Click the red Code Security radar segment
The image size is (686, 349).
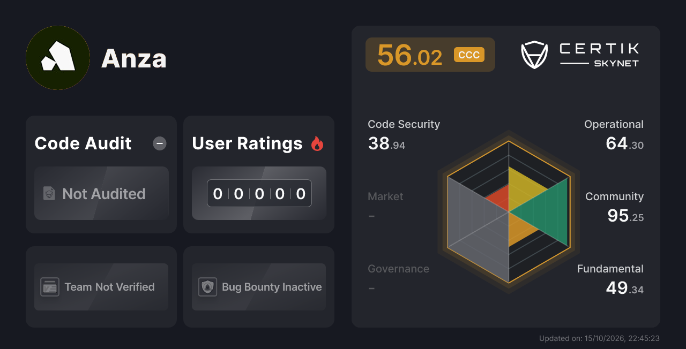499,199
